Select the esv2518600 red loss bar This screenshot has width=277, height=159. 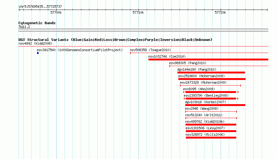click(x=212, y=79)
